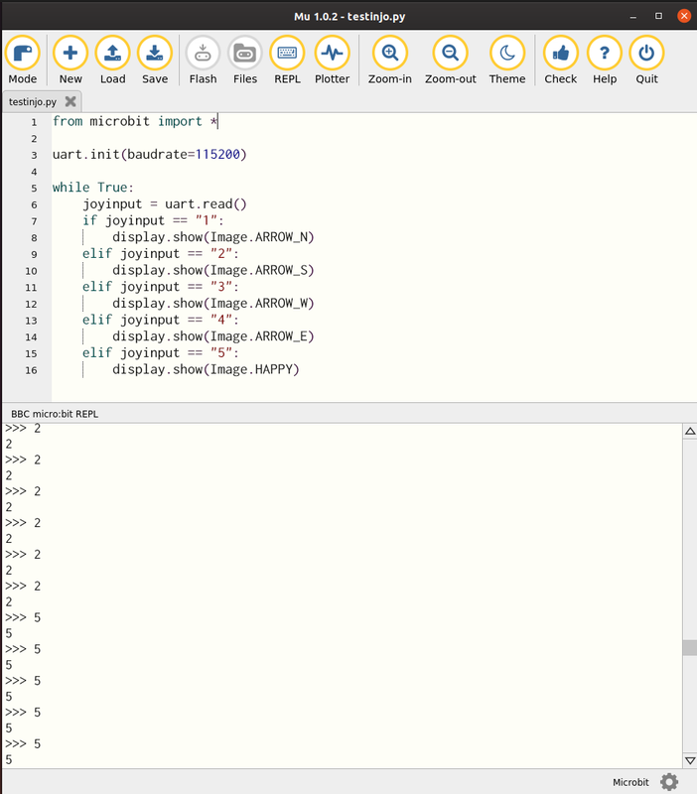Open the Mode selector

point(23,60)
